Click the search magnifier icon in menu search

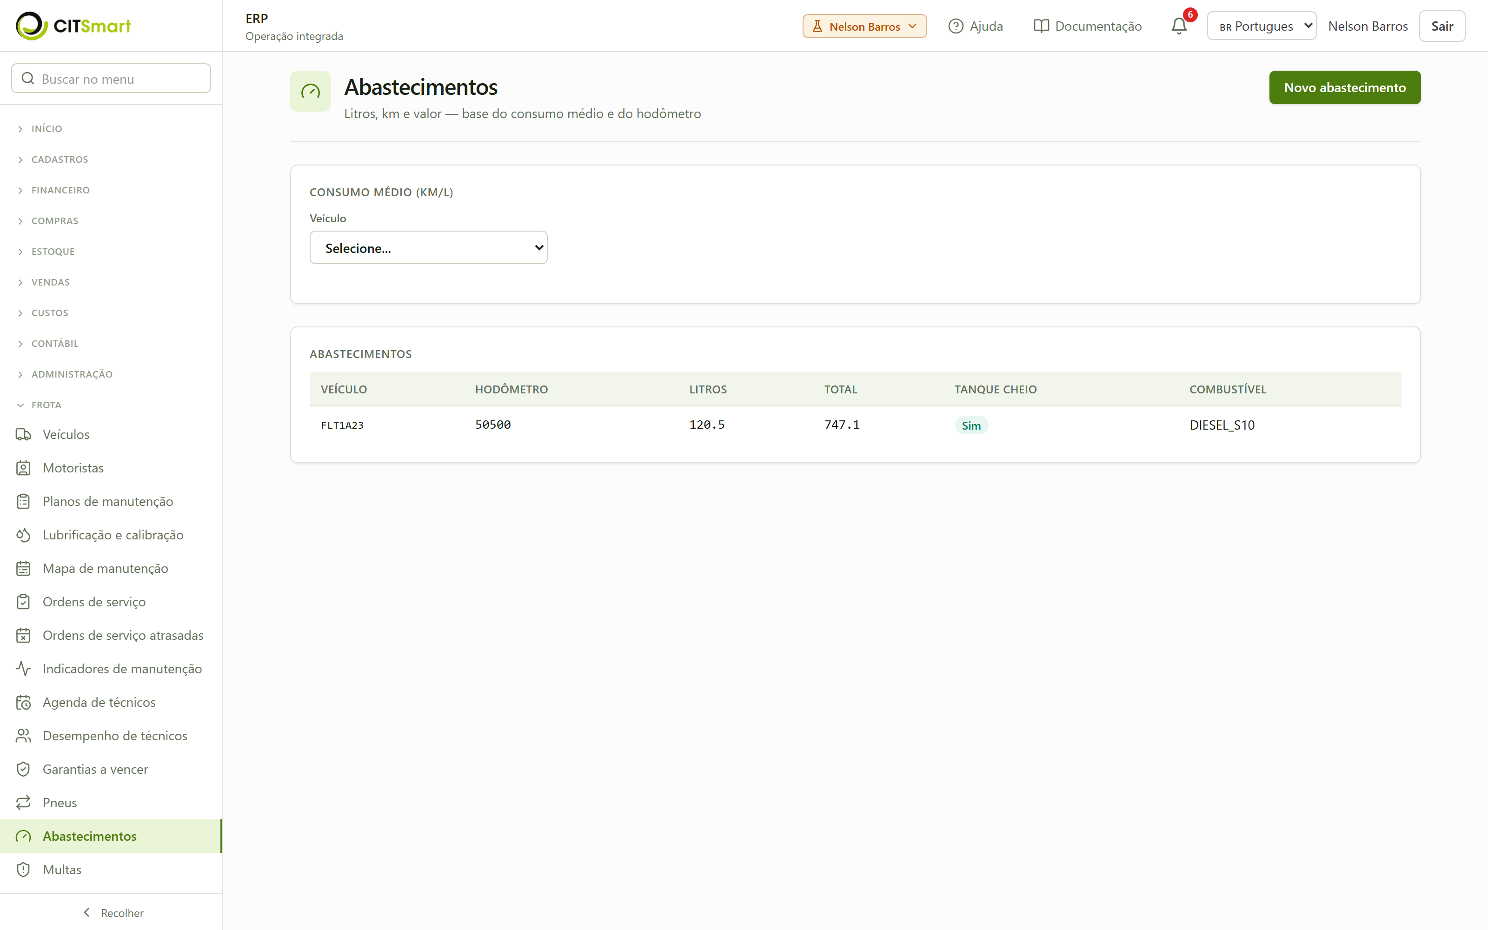[28, 78]
